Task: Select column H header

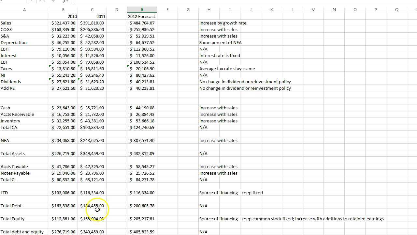Action: [209, 9]
